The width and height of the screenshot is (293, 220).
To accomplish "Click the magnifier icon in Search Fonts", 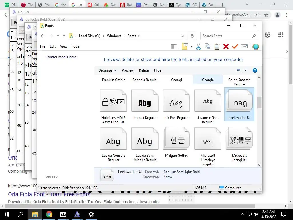I will click(254, 36).
